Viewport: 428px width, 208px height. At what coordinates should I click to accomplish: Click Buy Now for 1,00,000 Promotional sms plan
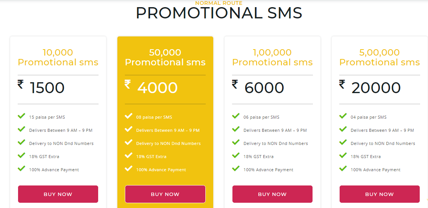(x=272, y=194)
